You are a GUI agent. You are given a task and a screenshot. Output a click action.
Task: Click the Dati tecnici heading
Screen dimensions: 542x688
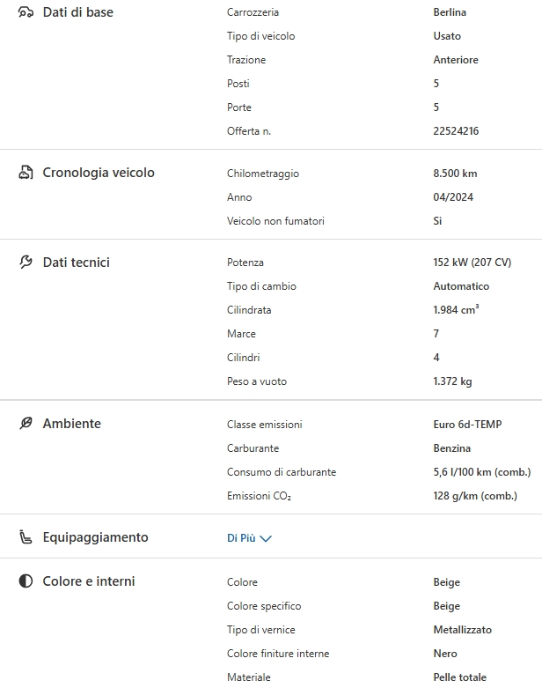(x=76, y=263)
